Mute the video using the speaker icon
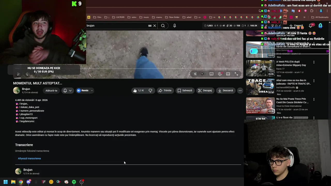Screen dimensions: 331x186 28,74
